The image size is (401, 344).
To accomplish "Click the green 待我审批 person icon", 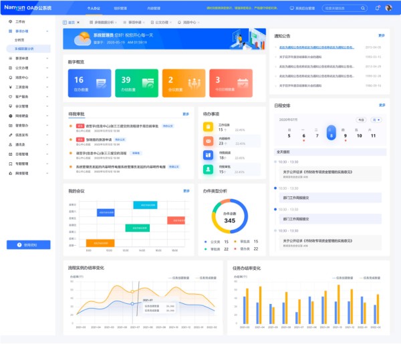I will (x=208, y=169).
